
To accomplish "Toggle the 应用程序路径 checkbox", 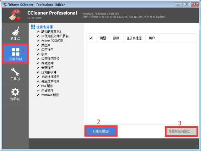I will (x=38, y=59).
